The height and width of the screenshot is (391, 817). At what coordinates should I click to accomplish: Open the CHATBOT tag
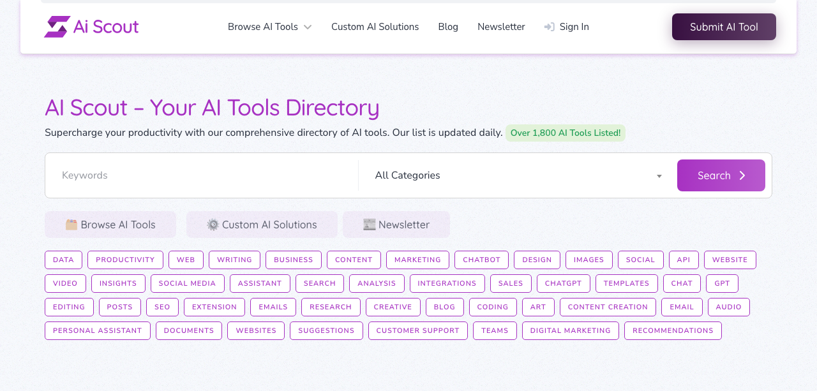pos(481,260)
